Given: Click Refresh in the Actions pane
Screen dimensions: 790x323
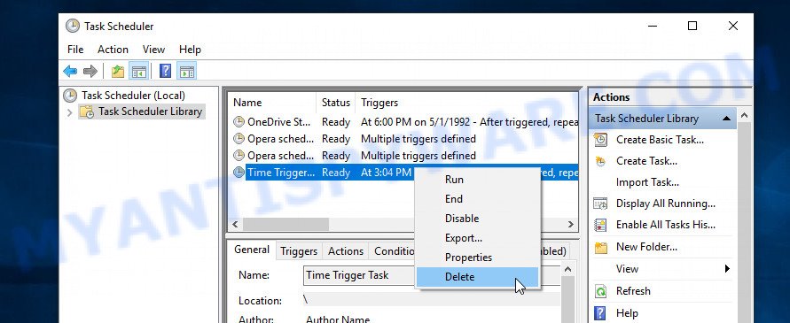Looking at the screenshot, I should (x=633, y=291).
